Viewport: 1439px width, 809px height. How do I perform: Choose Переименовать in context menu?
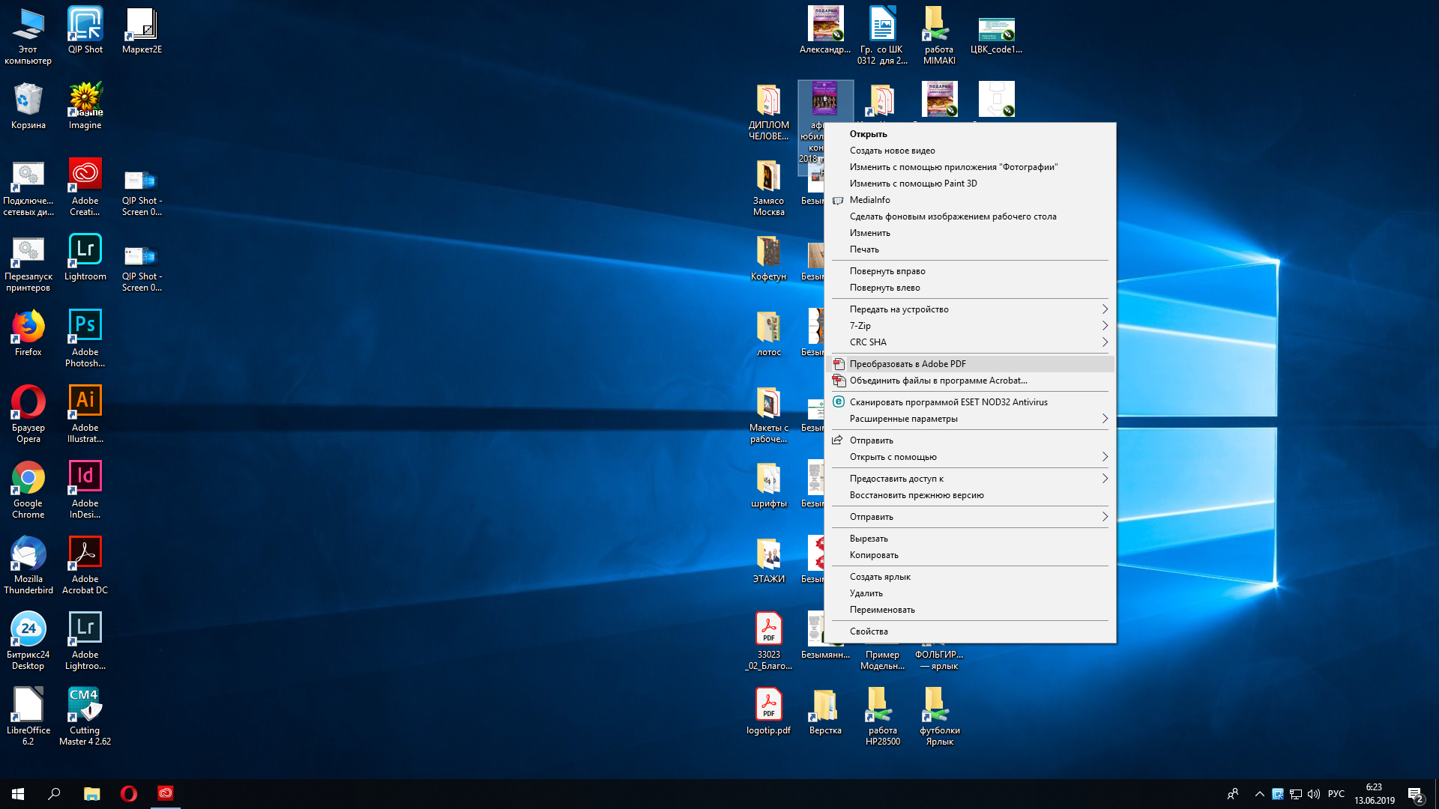pyautogui.click(x=970, y=610)
